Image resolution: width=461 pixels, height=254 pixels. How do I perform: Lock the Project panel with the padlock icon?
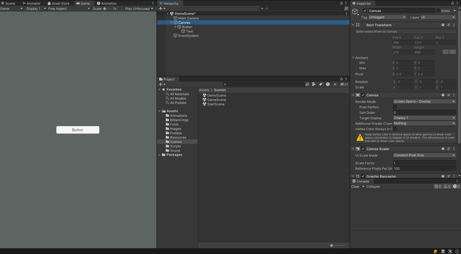[x=341, y=79]
